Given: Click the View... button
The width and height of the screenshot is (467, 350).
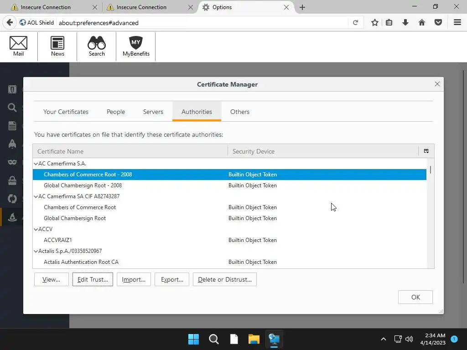Looking at the screenshot, I should click(x=51, y=279).
